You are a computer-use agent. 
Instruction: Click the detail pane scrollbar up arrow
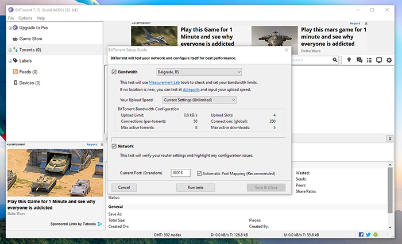390,165
